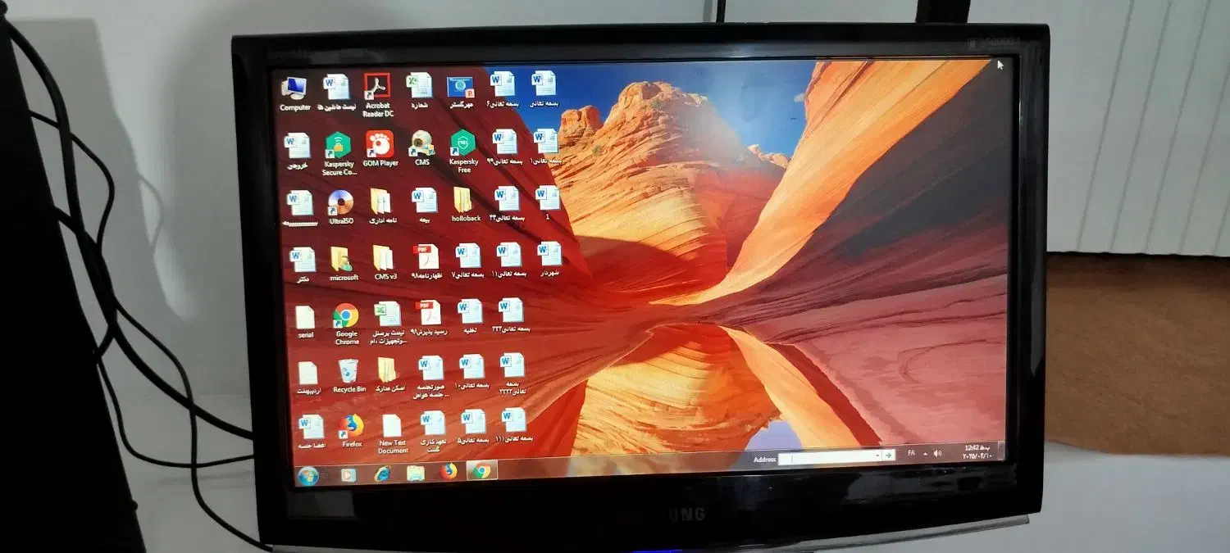The height and width of the screenshot is (553, 1230).
Task: Launch UltraISO from the desktop
Action: (x=340, y=208)
